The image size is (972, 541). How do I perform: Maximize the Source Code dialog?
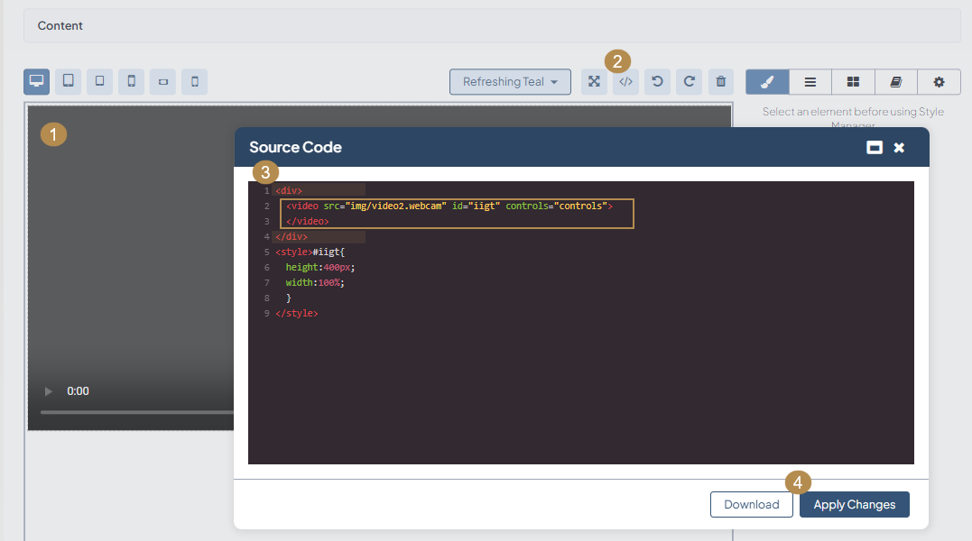874,148
